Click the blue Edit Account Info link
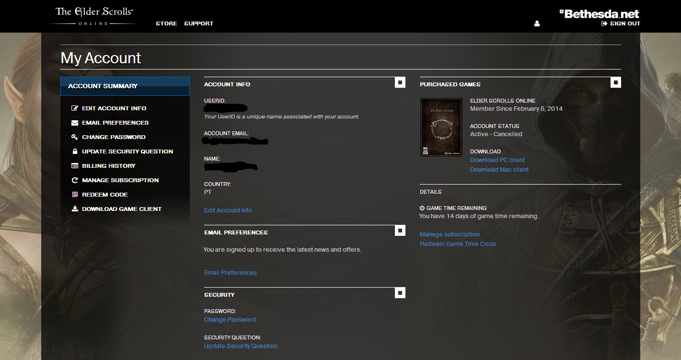 click(228, 210)
